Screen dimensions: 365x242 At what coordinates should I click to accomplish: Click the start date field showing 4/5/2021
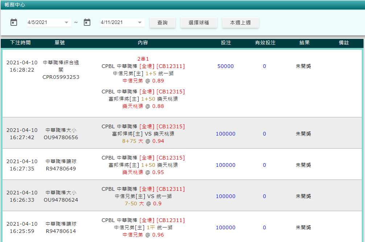coord(49,23)
